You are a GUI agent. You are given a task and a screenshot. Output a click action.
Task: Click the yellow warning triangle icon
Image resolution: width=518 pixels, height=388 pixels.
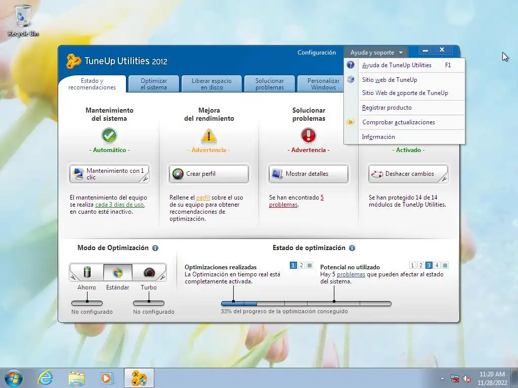209,135
